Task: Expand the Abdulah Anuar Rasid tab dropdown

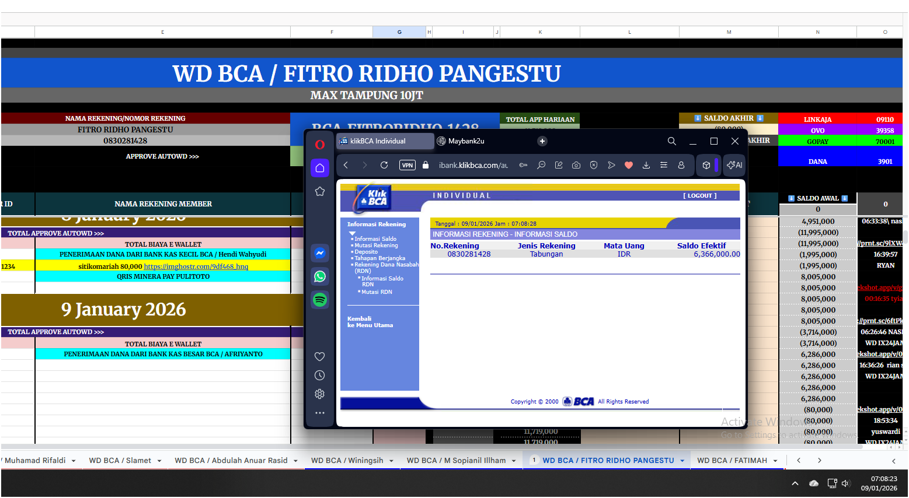Action: [295, 461]
